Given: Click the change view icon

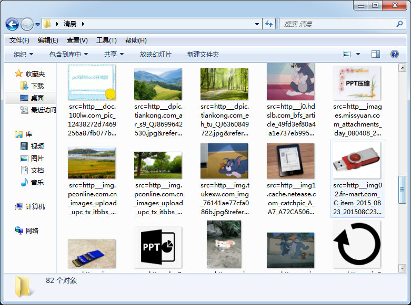Looking at the screenshot, I should (x=347, y=54).
